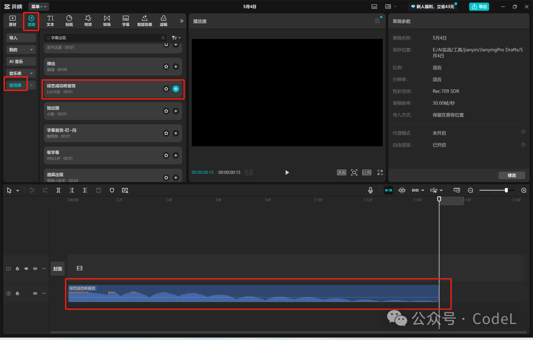Enter fullscreen preview mode
The image size is (533, 340).
pyautogui.click(x=380, y=172)
